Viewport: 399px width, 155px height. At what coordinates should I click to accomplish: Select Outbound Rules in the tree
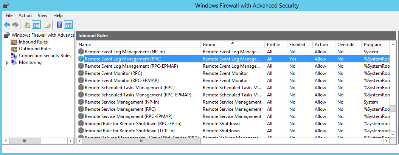click(x=35, y=49)
